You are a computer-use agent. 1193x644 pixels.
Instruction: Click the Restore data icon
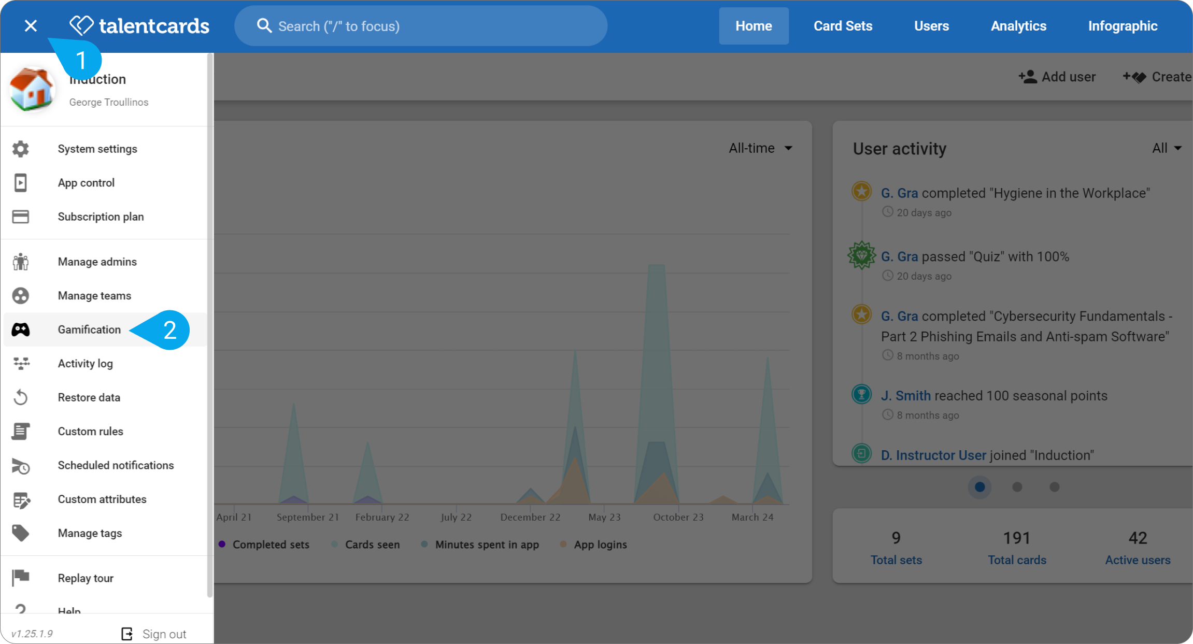21,397
